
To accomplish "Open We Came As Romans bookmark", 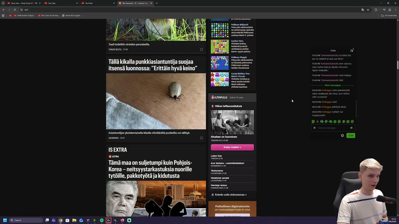I will pyautogui.click(x=49, y=16).
